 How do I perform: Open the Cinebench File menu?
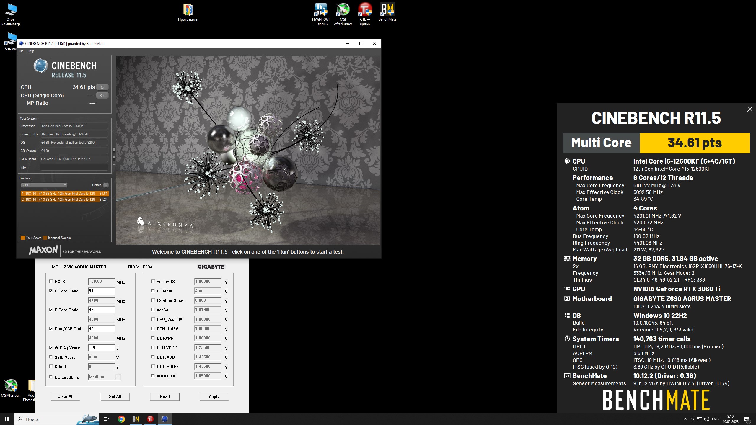click(x=21, y=51)
